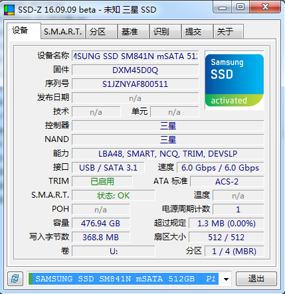Select SAMSUNG SSD SM841N drive entry in combo box
The image size is (285, 294).
tap(124, 279)
